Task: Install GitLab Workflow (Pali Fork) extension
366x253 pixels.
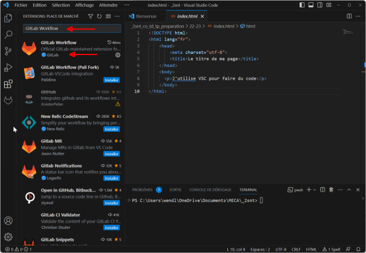Action: pyautogui.click(x=112, y=80)
